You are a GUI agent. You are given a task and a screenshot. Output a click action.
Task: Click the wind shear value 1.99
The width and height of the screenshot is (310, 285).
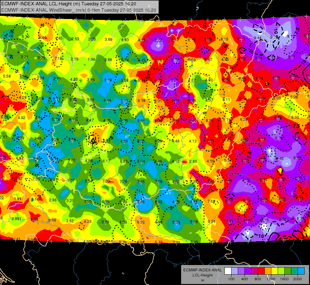coord(92,60)
